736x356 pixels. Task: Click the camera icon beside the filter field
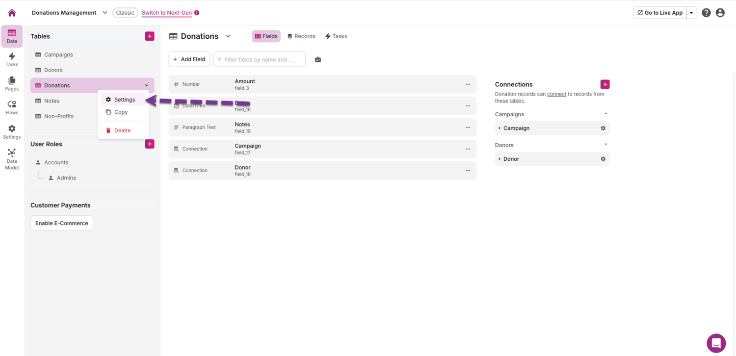(317, 59)
